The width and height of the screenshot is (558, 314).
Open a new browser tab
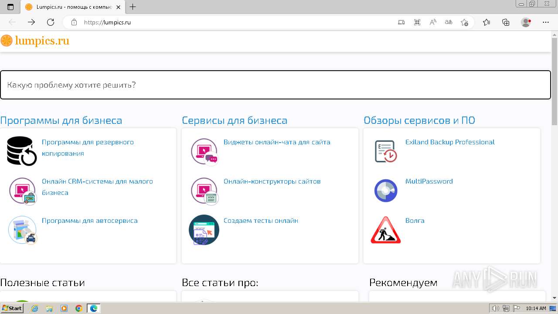133,7
